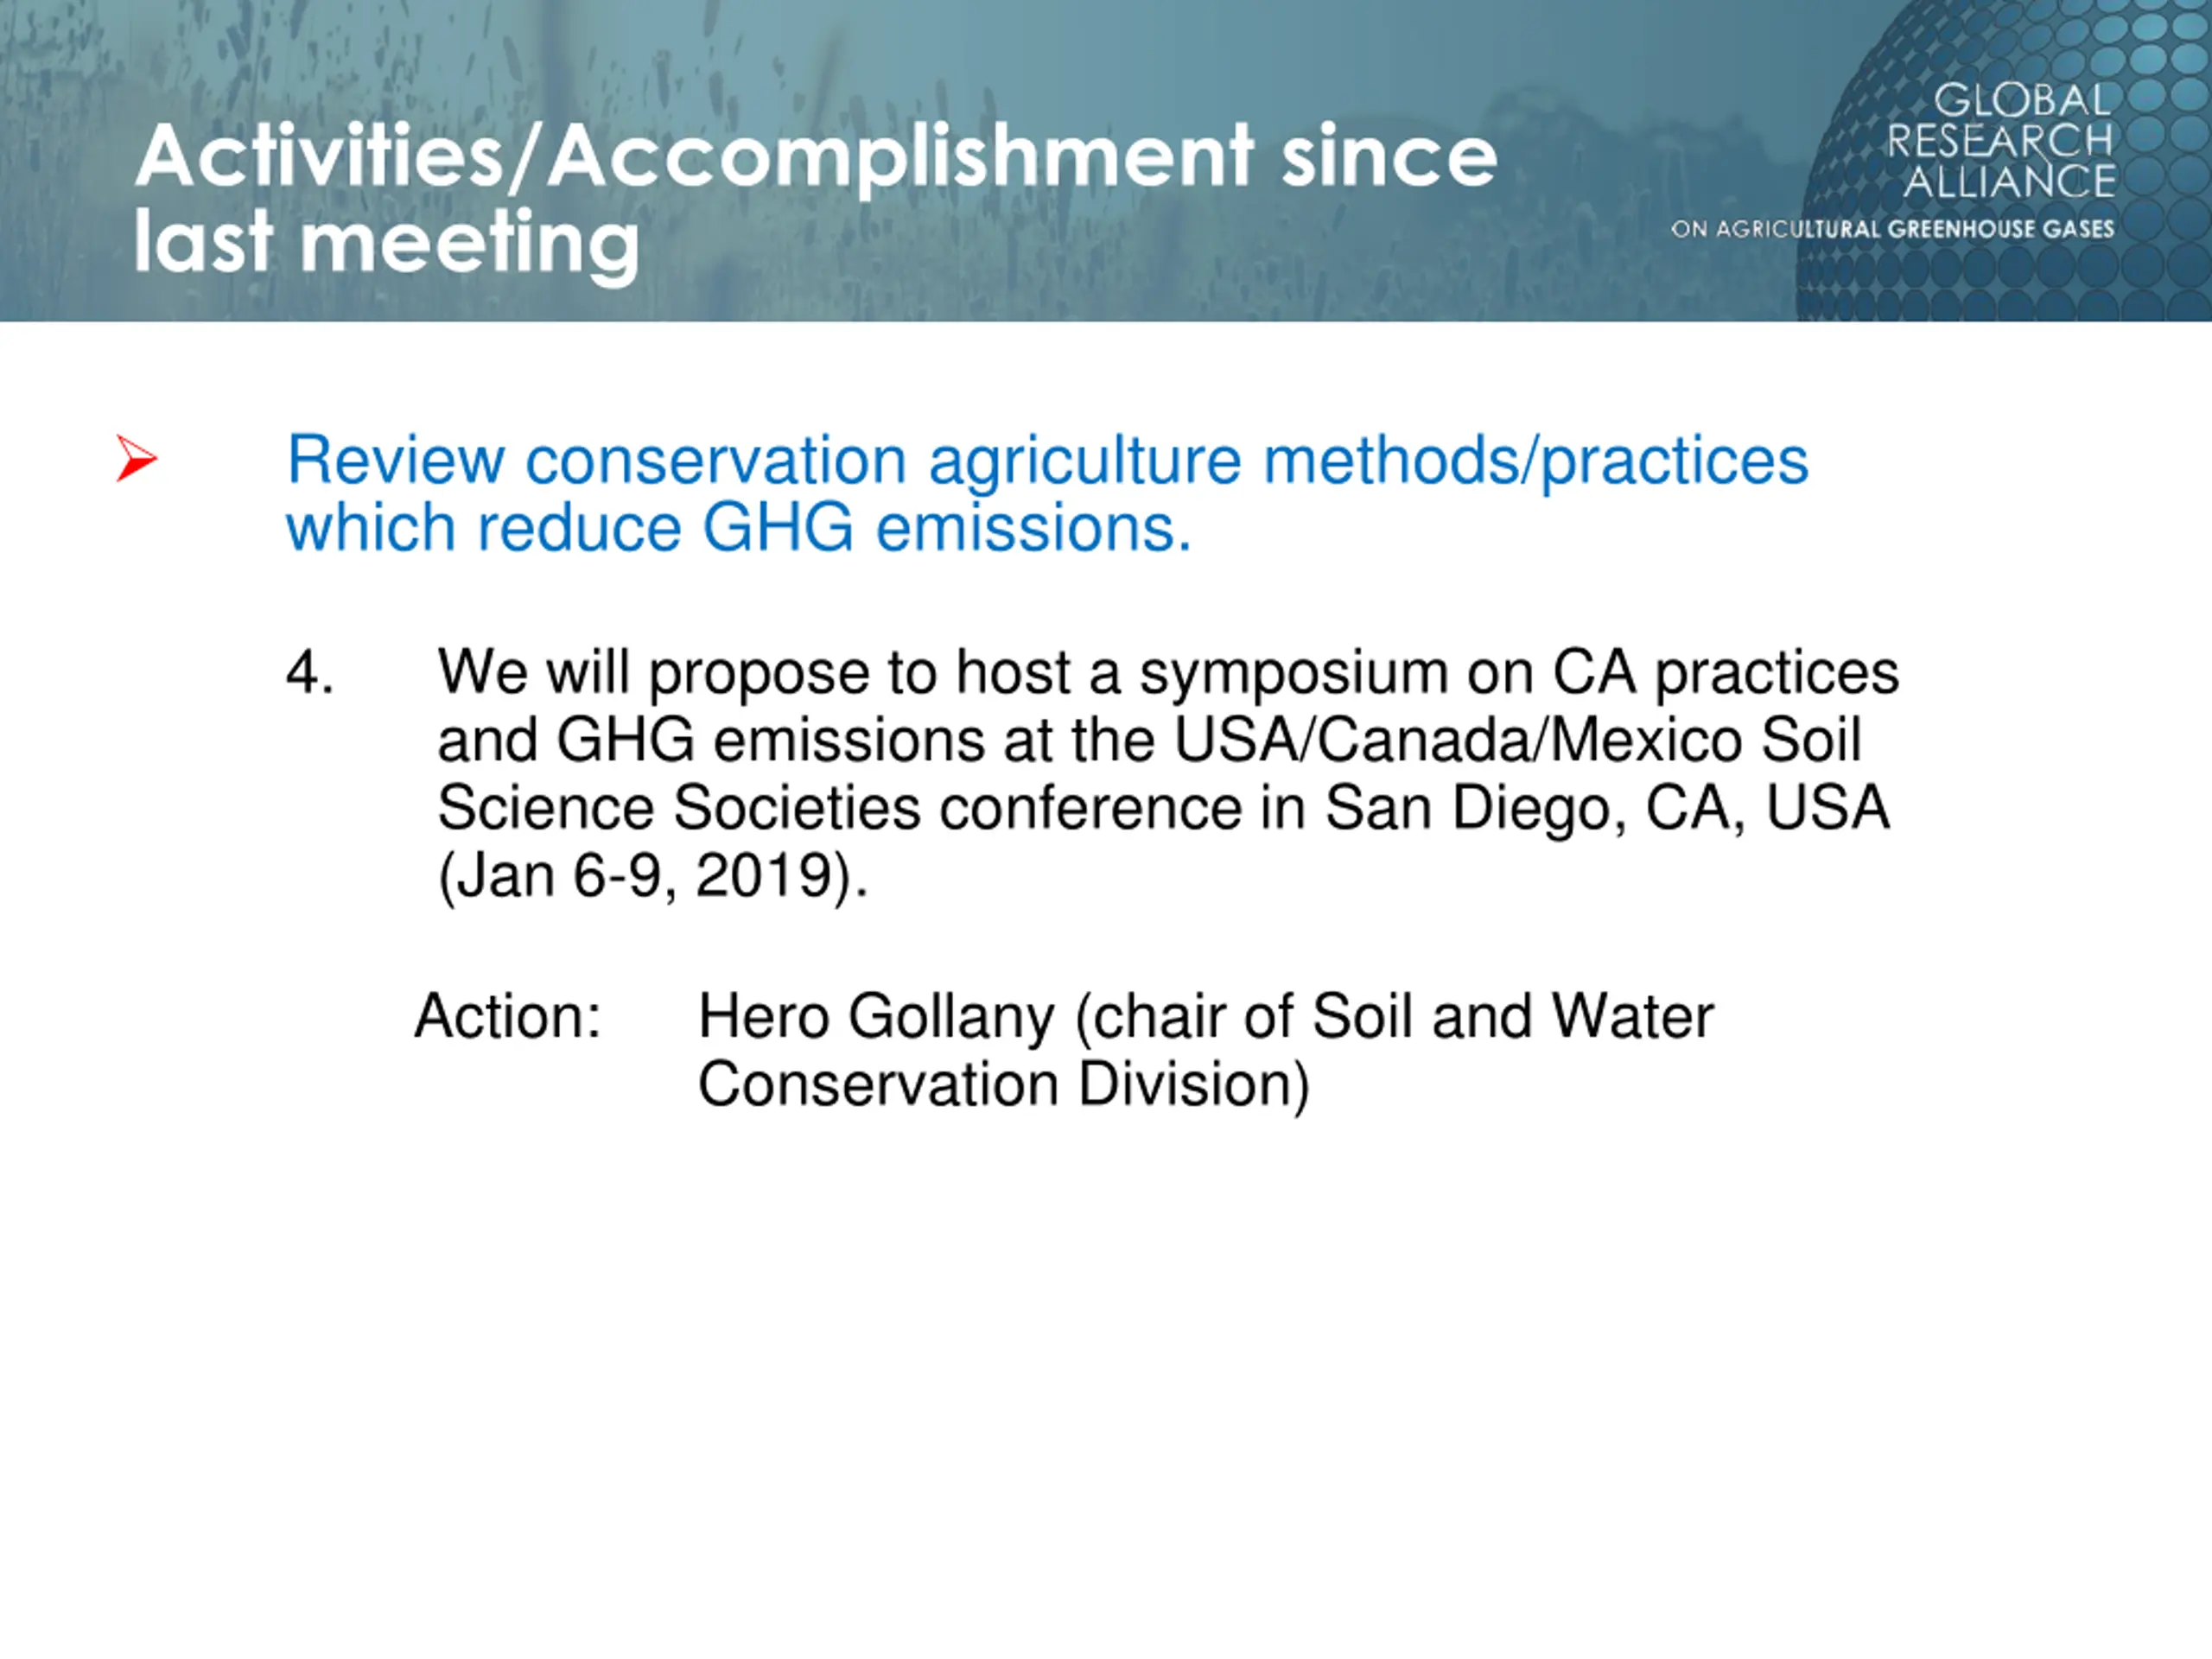The image size is (2212, 1659).
Task: Click the word 'ALLIANCE' in logo
Action: pos(2009,182)
